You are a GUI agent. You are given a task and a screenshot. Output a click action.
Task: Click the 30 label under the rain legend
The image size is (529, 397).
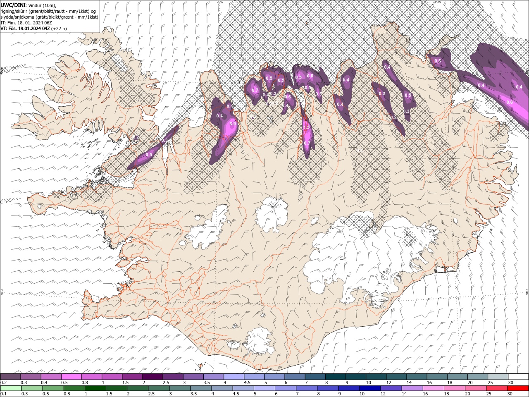pyautogui.click(x=509, y=394)
